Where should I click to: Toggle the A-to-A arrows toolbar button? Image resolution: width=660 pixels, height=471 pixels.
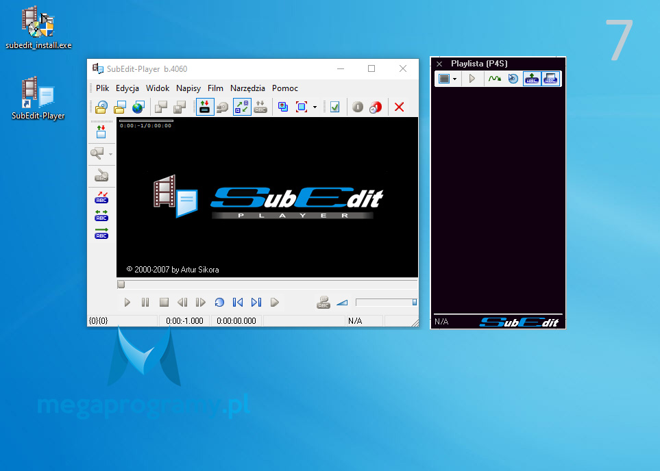coord(242,107)
